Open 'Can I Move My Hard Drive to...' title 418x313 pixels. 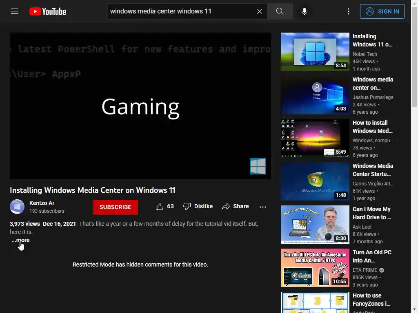[372, 213]
